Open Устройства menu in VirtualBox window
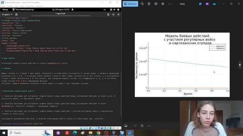The width and height of the screenshot is (243, 136). coord(30,6)
